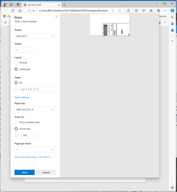Image resolution: width=177 pixels, height=192 pixels.
Task: Open the Pages per sheet dropdown
Action: pos(35,150)
